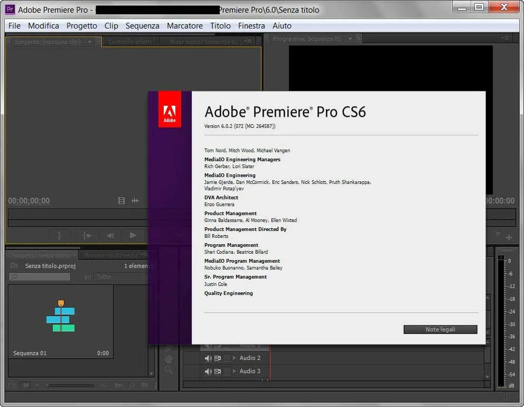Click the Automate to Sequence icon

click(x=119, y=385)
